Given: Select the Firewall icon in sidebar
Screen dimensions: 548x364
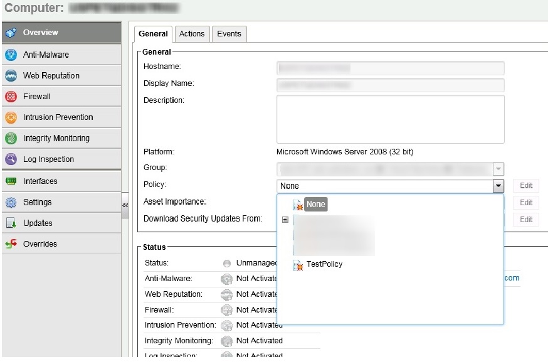Looking at the screenshot, I should point(11,97).
